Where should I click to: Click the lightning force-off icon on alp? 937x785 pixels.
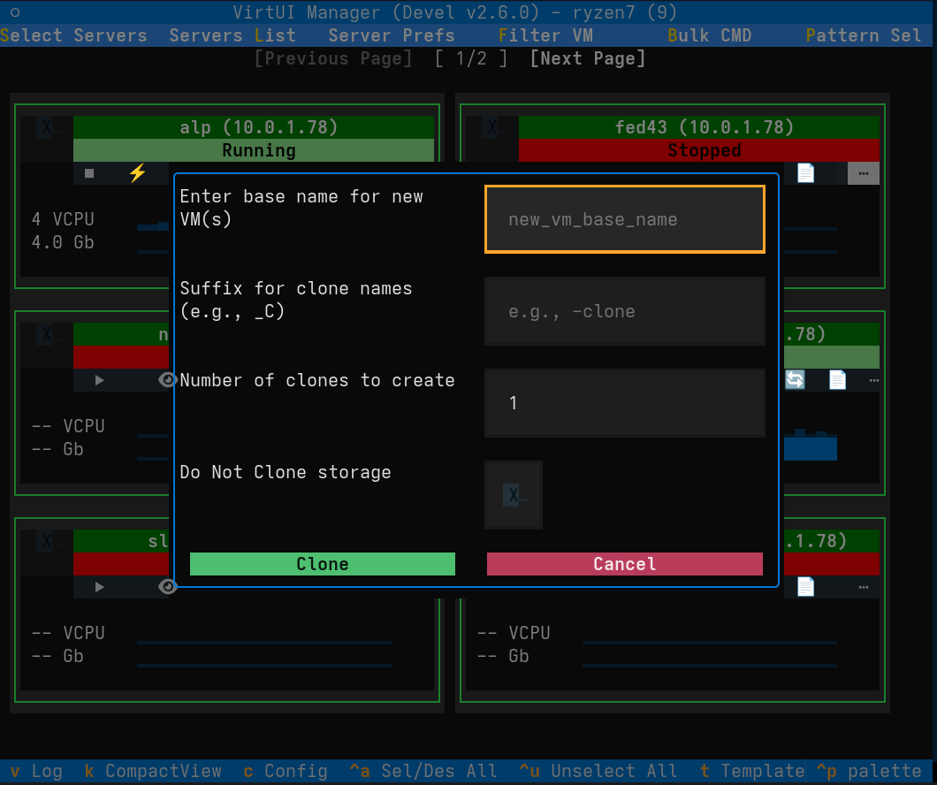coord(137,173)
